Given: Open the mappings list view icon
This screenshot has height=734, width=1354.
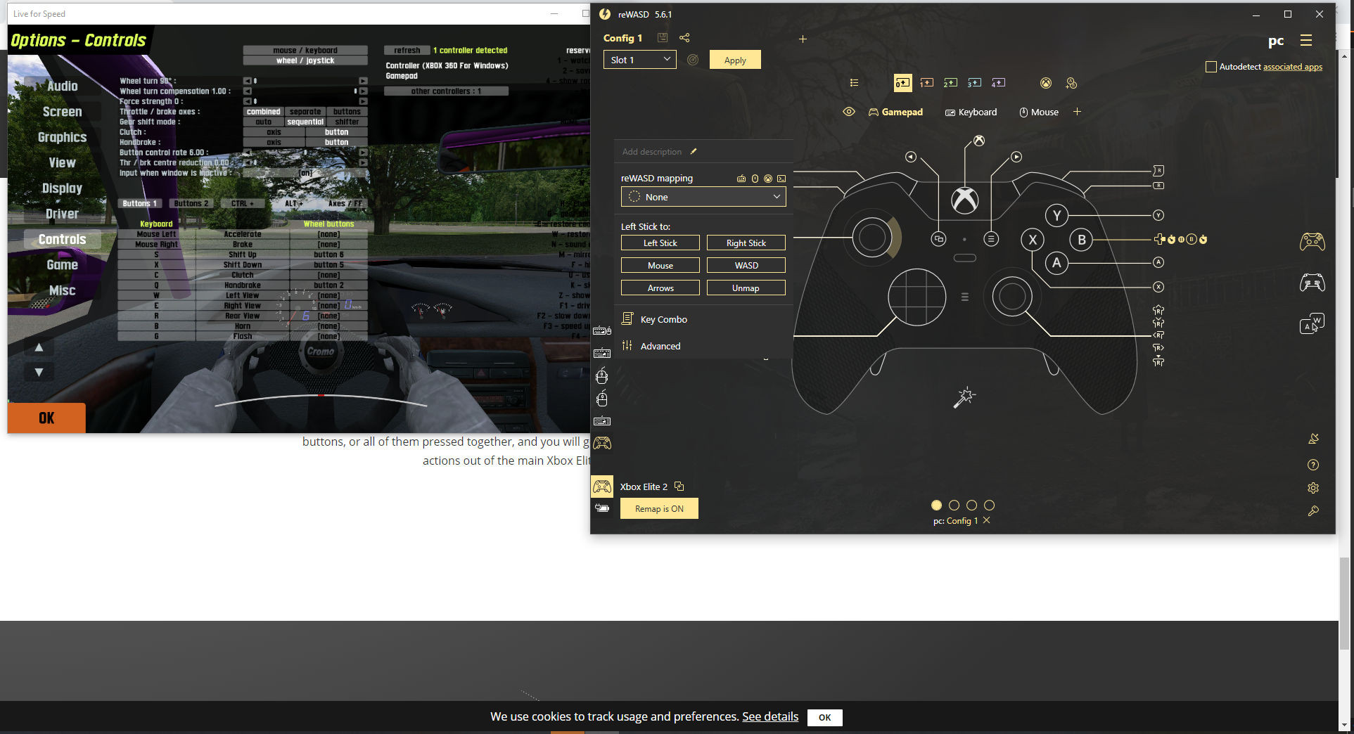Looking at the screenshot, I should [854, 83].
